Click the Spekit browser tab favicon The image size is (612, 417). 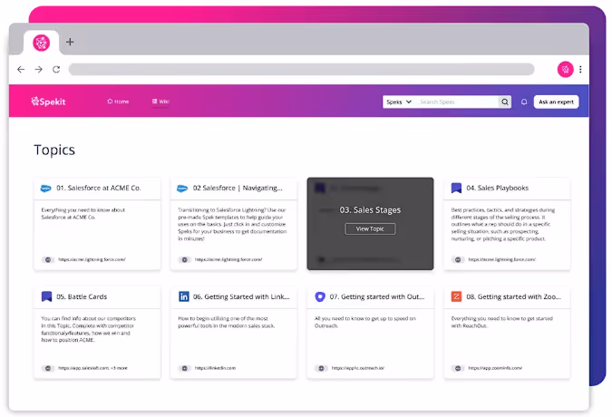tap(42, 43)
